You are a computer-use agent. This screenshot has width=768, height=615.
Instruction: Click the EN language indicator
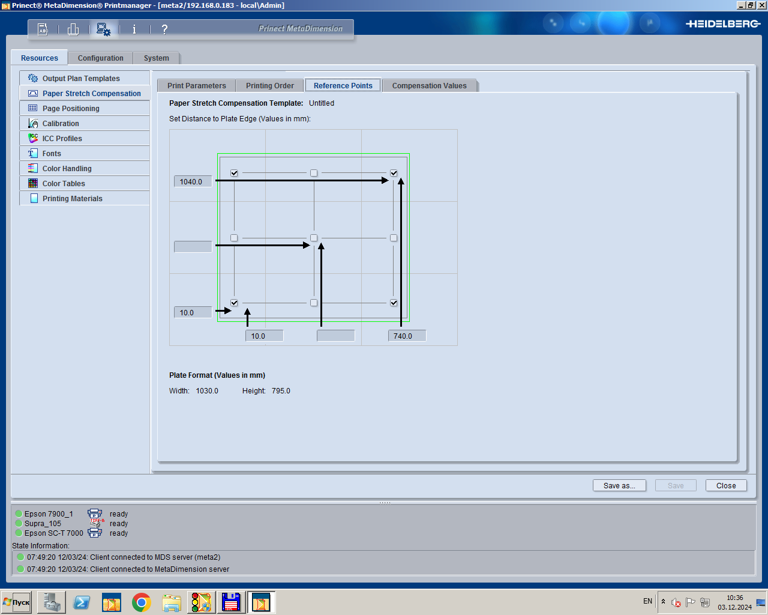pyautogui.click(x=647, y=601)
